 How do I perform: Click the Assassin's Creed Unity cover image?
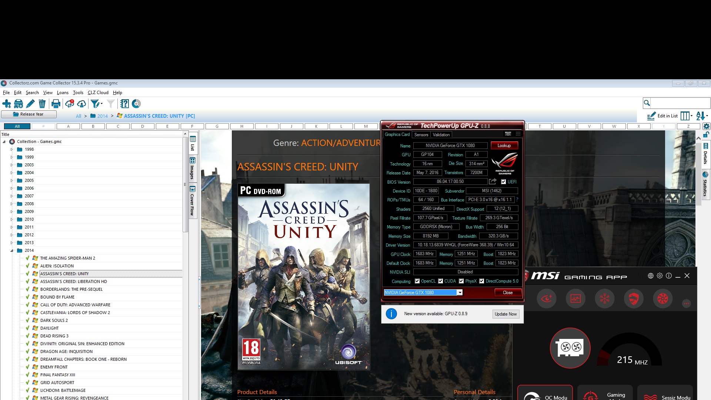click(x=304, y=276)
